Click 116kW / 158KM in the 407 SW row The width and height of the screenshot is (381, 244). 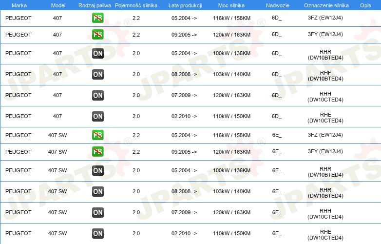point(231,135)
